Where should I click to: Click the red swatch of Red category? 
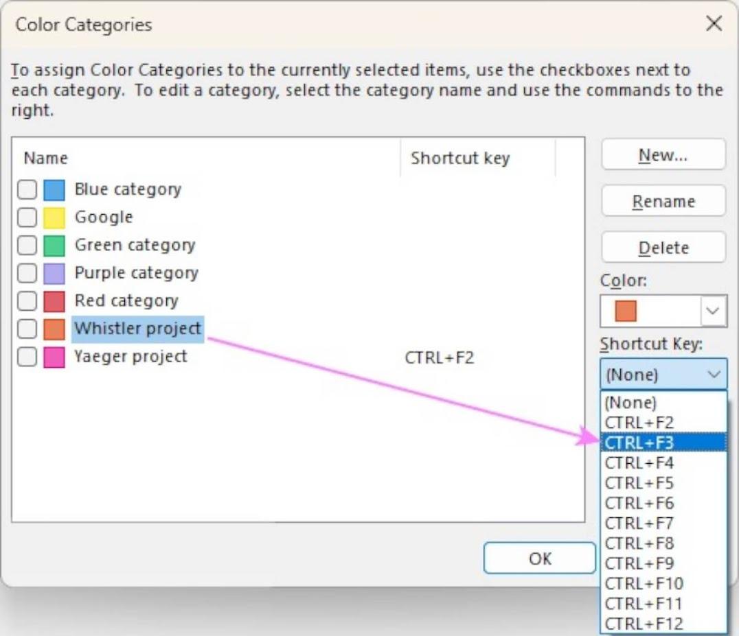pos(54,301)
